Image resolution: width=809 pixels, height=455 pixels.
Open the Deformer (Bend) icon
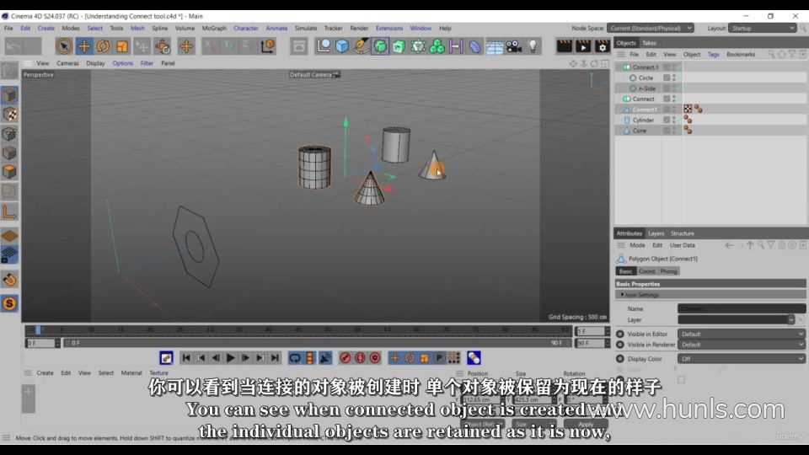click(474, 46)
